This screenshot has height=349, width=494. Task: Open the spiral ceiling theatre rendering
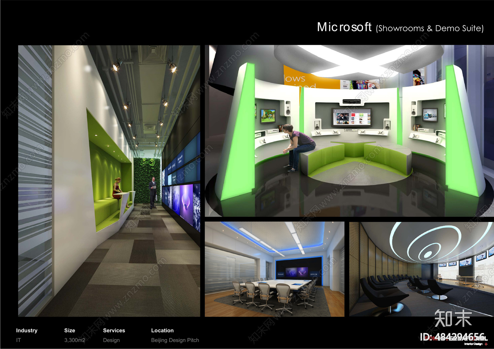[421, 269]
